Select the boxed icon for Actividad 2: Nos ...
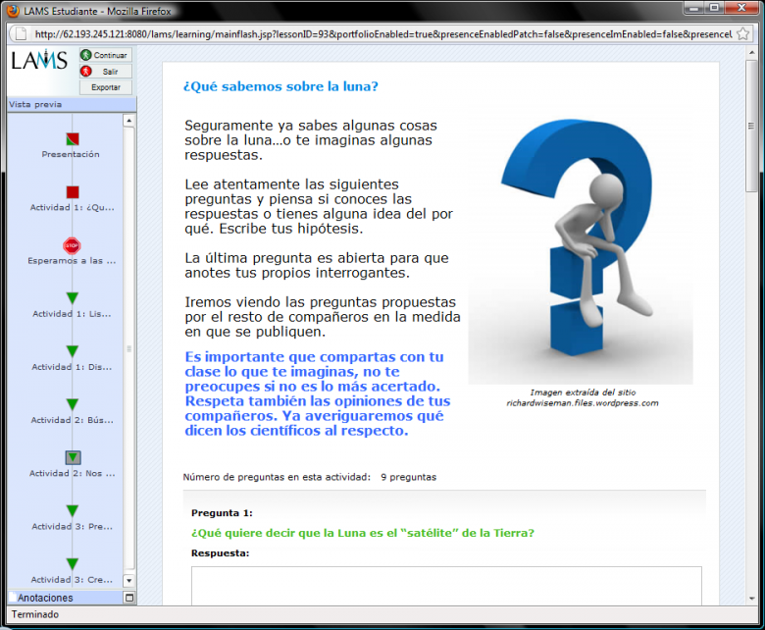The width and height of the screenshot is (765, 630). pos(73,457)
